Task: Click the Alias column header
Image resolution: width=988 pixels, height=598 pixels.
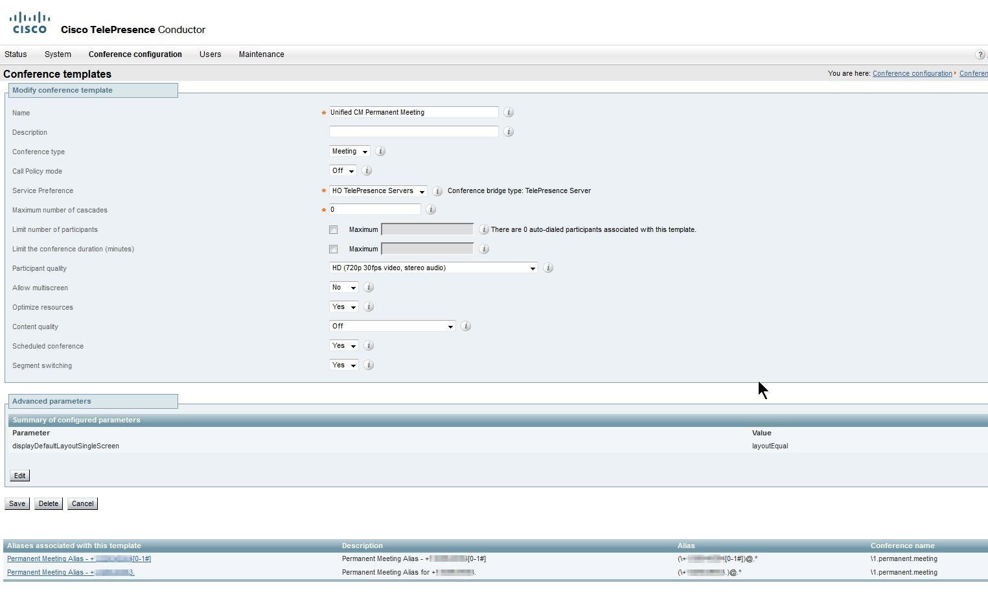Action: (x=686, y=546)
